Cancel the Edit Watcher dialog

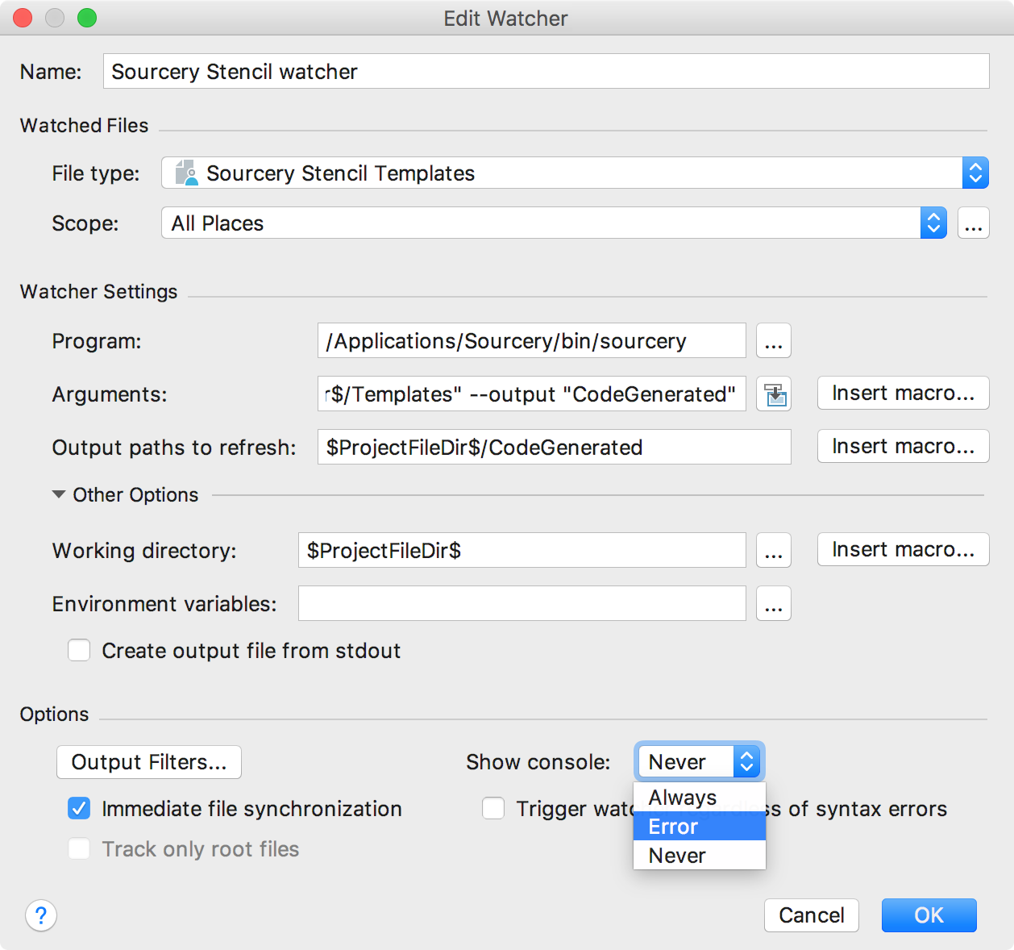click(x=812, y=915)
